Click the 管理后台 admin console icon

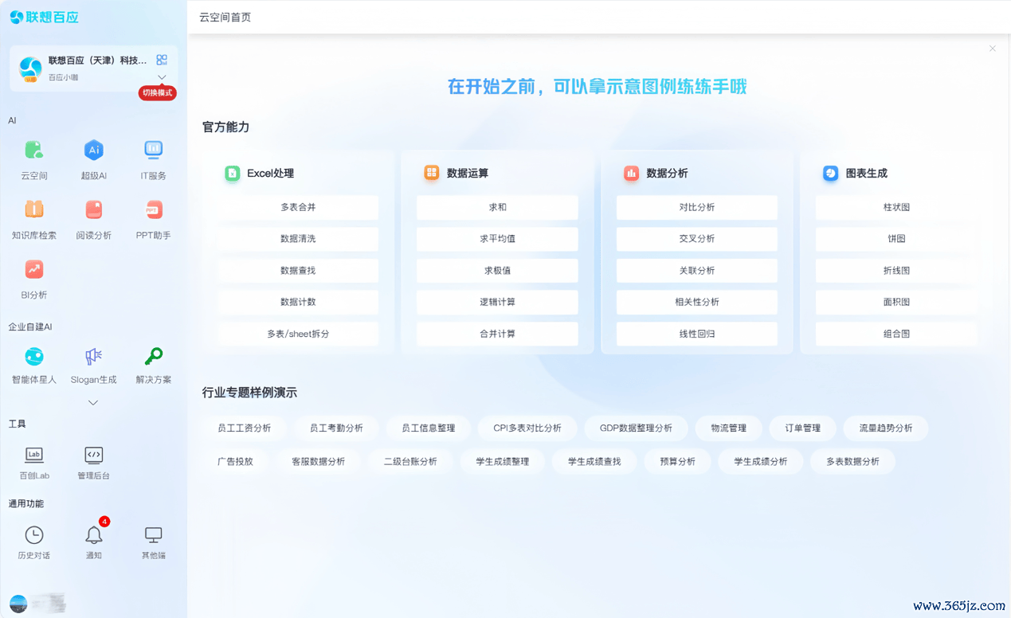(94, 456)
